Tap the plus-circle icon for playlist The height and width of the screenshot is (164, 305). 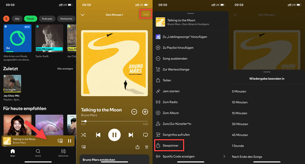(x=158, y=48)
